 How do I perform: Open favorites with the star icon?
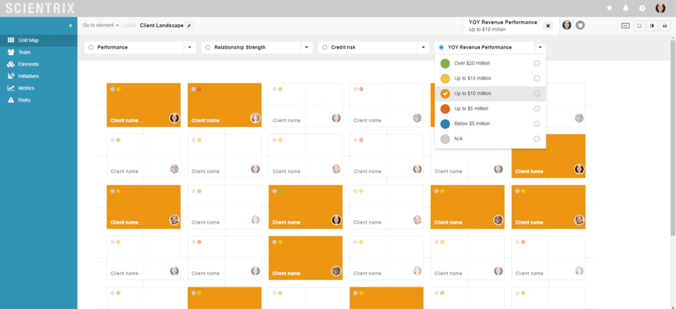coord(609,8)
